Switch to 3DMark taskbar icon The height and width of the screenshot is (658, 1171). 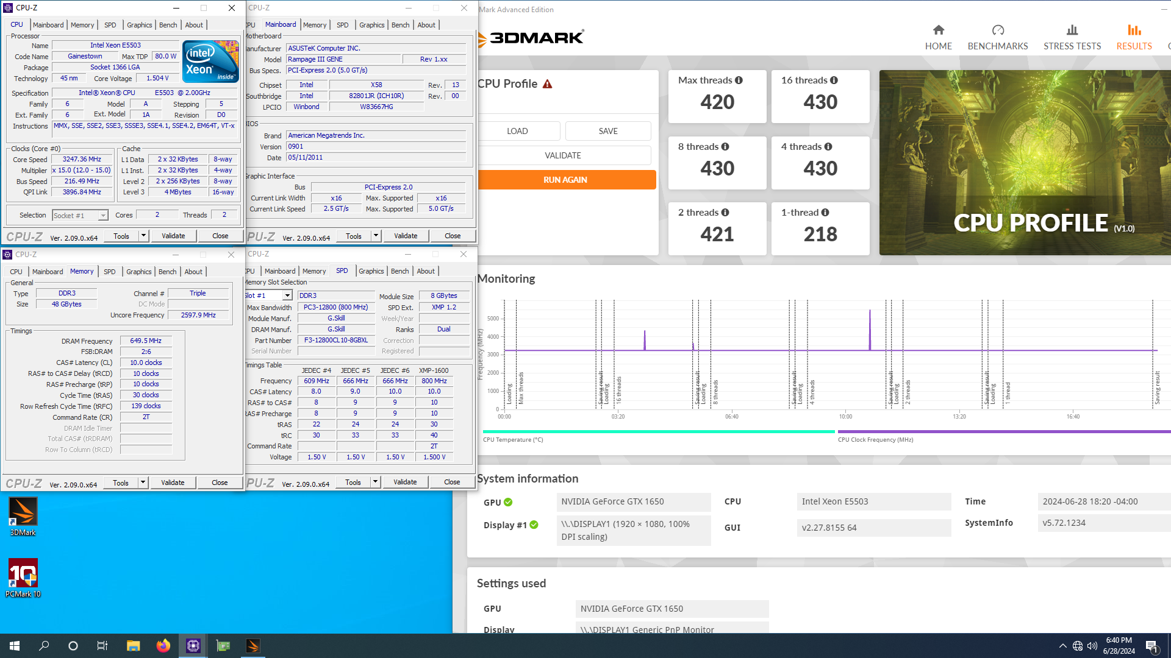tap(253, 646)
